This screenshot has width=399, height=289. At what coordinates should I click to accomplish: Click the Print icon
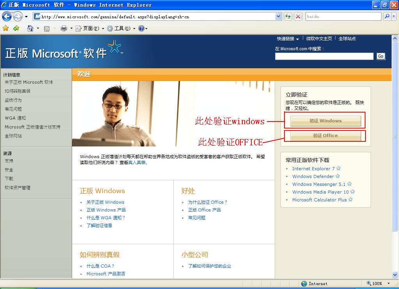(64, 28)
